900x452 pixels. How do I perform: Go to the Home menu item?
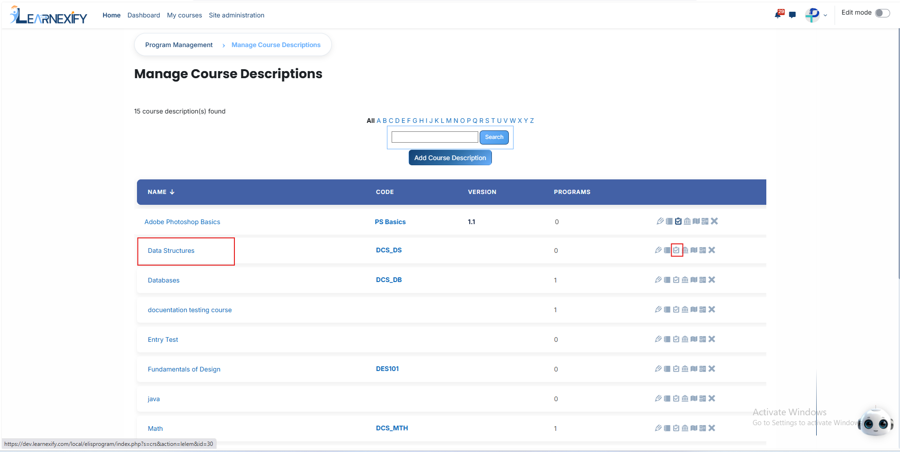(112, 15)
